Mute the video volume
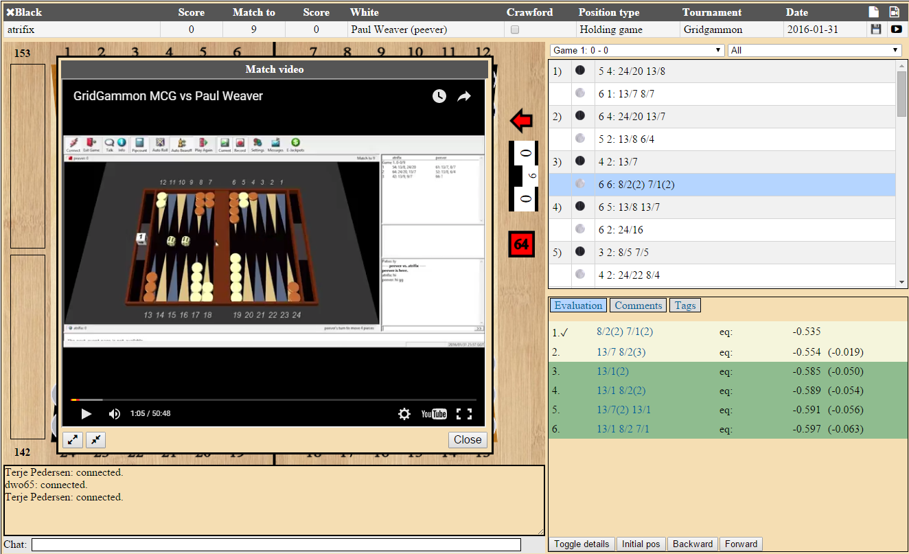 115,413
